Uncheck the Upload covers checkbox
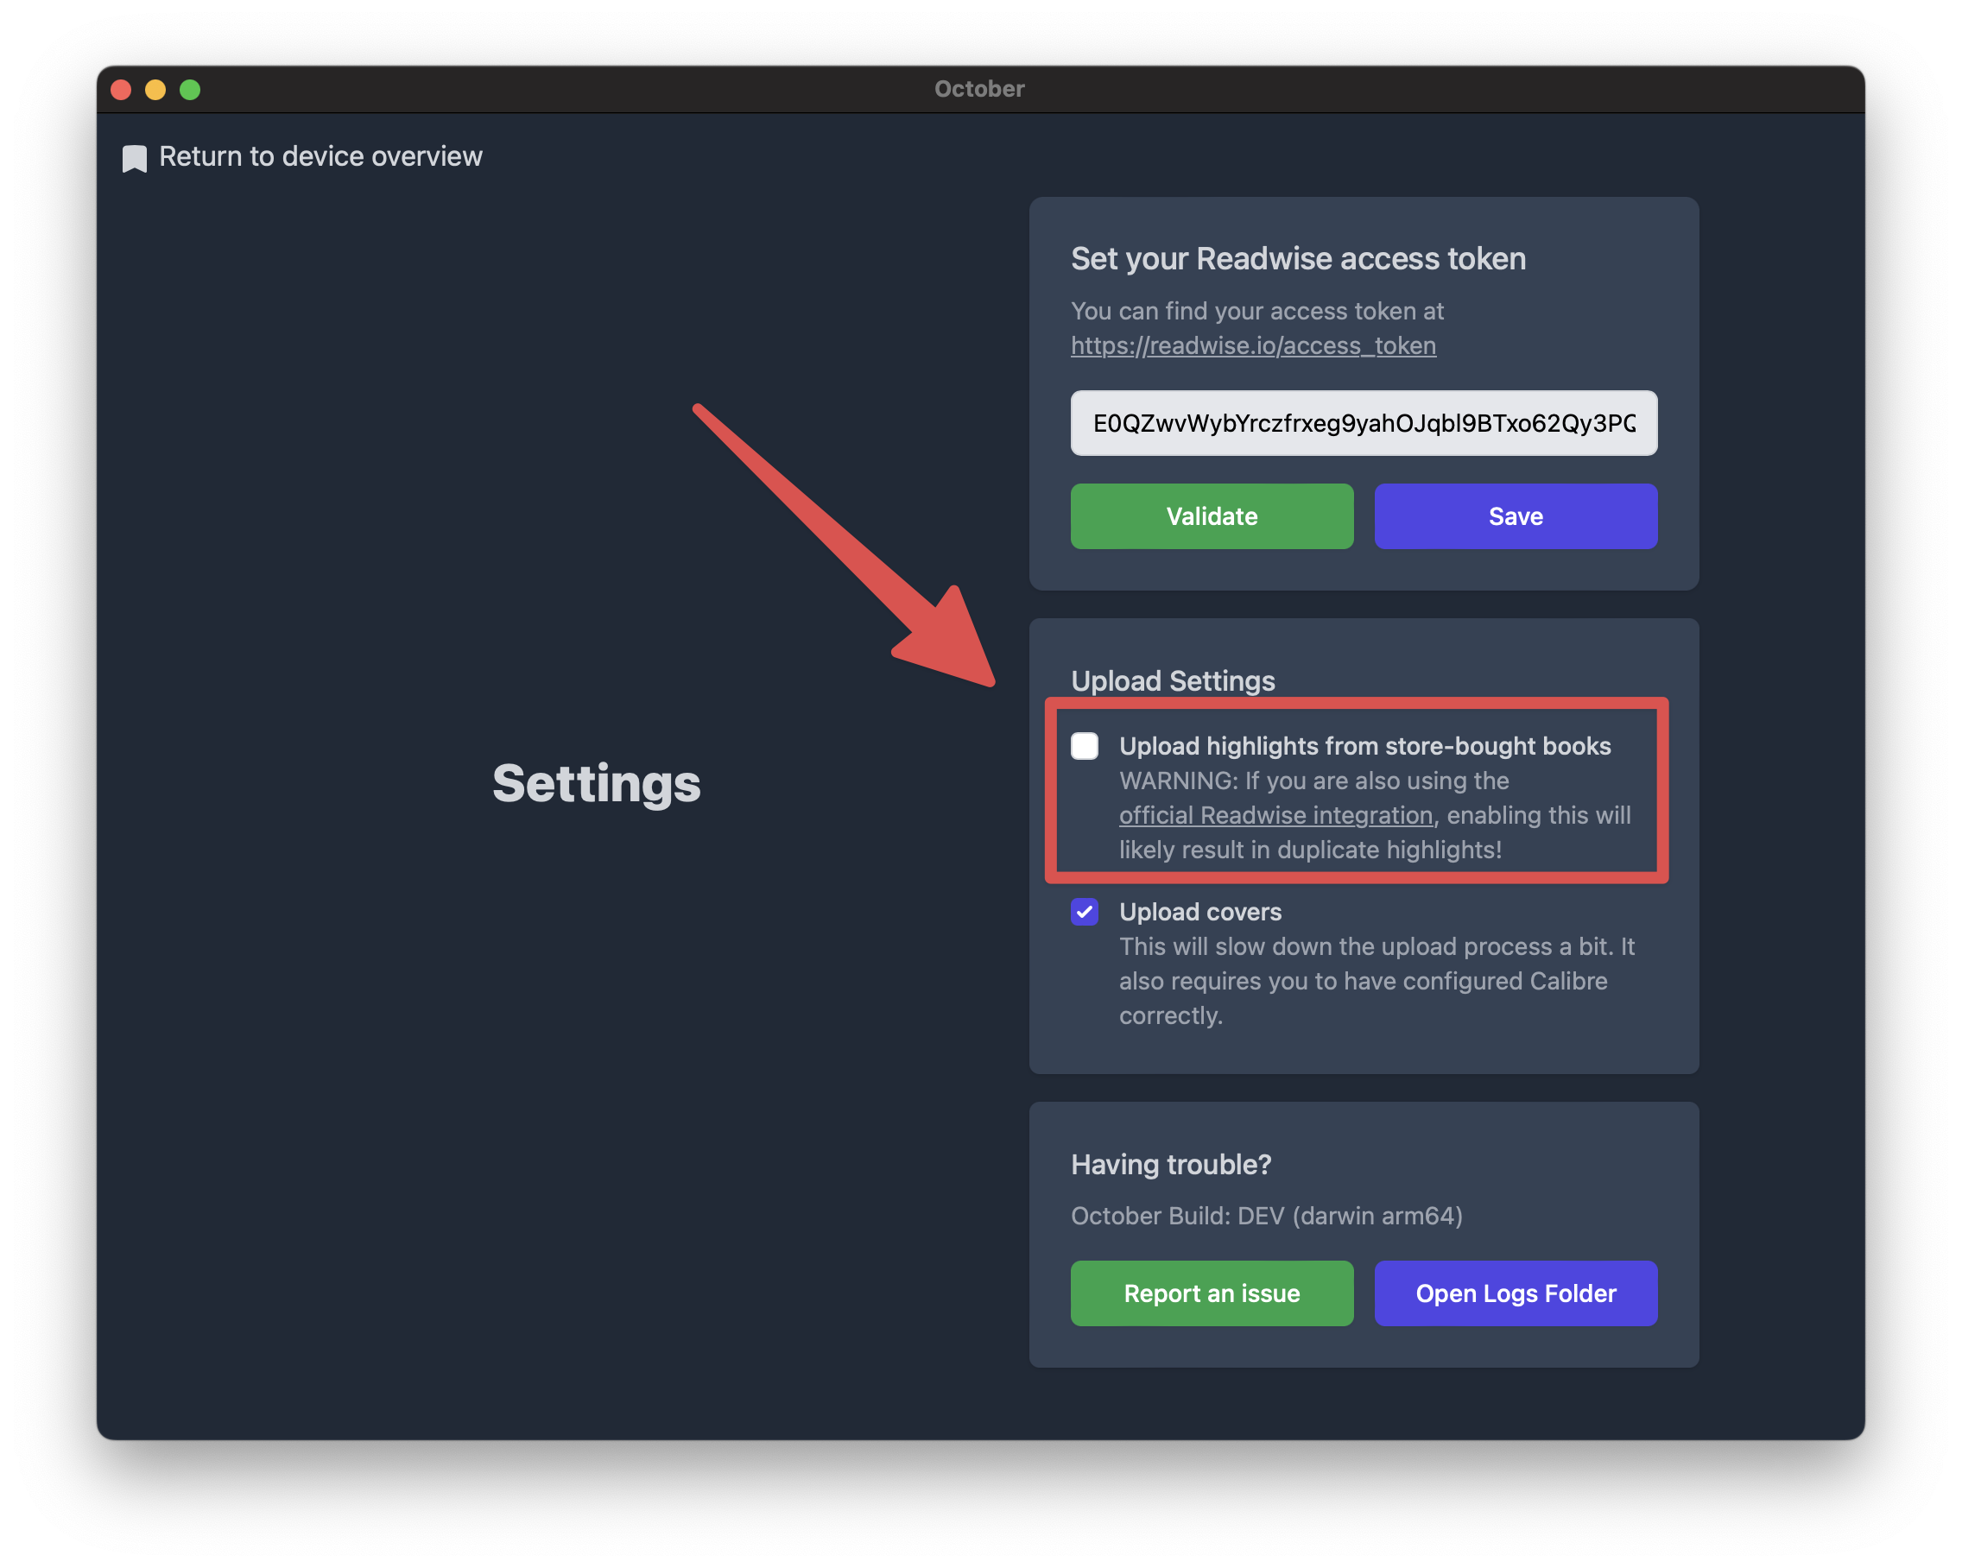1962x1568 pixels. (x=1085, y=912)
